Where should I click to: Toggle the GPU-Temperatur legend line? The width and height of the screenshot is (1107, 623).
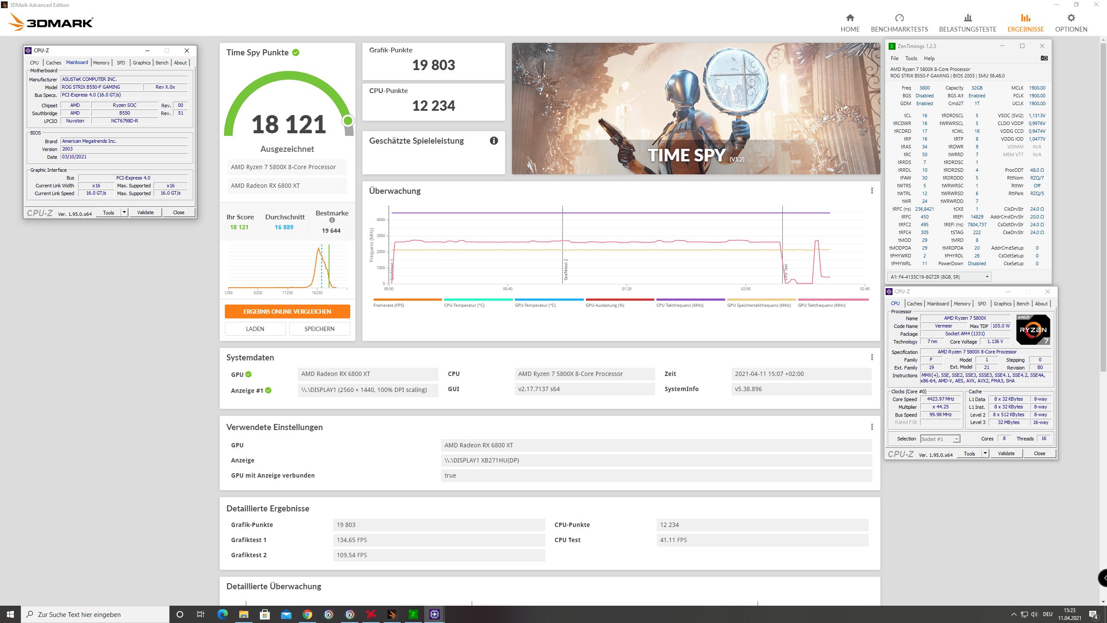[549, 299]
